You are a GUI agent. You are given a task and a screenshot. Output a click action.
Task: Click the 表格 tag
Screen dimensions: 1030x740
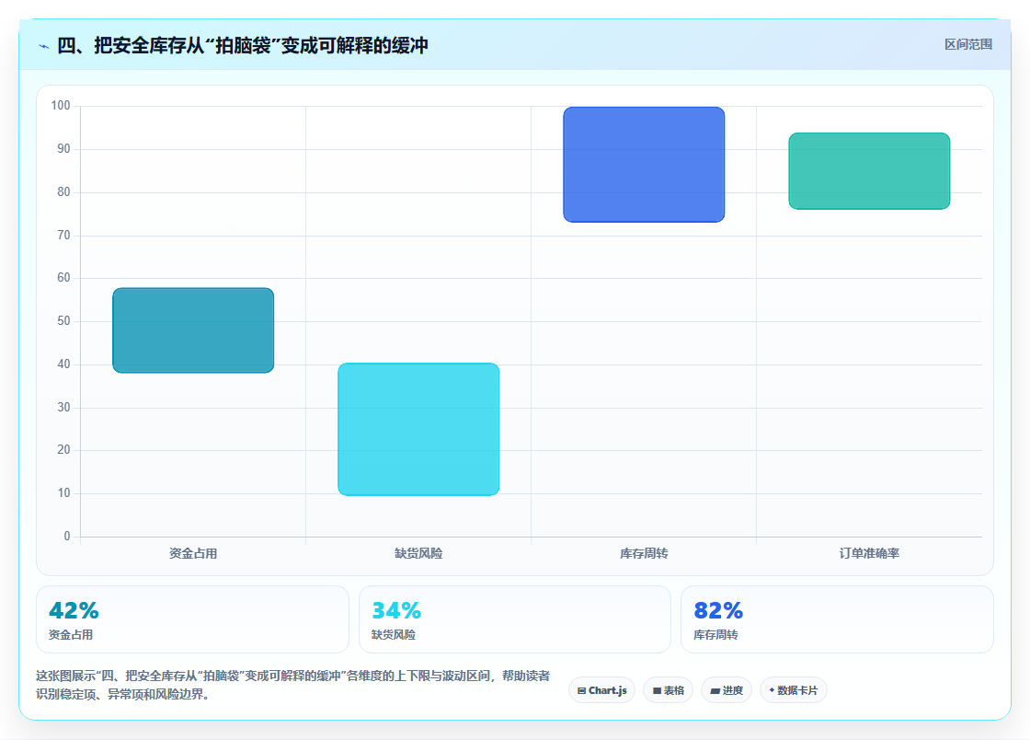click(x=668, y=690)
